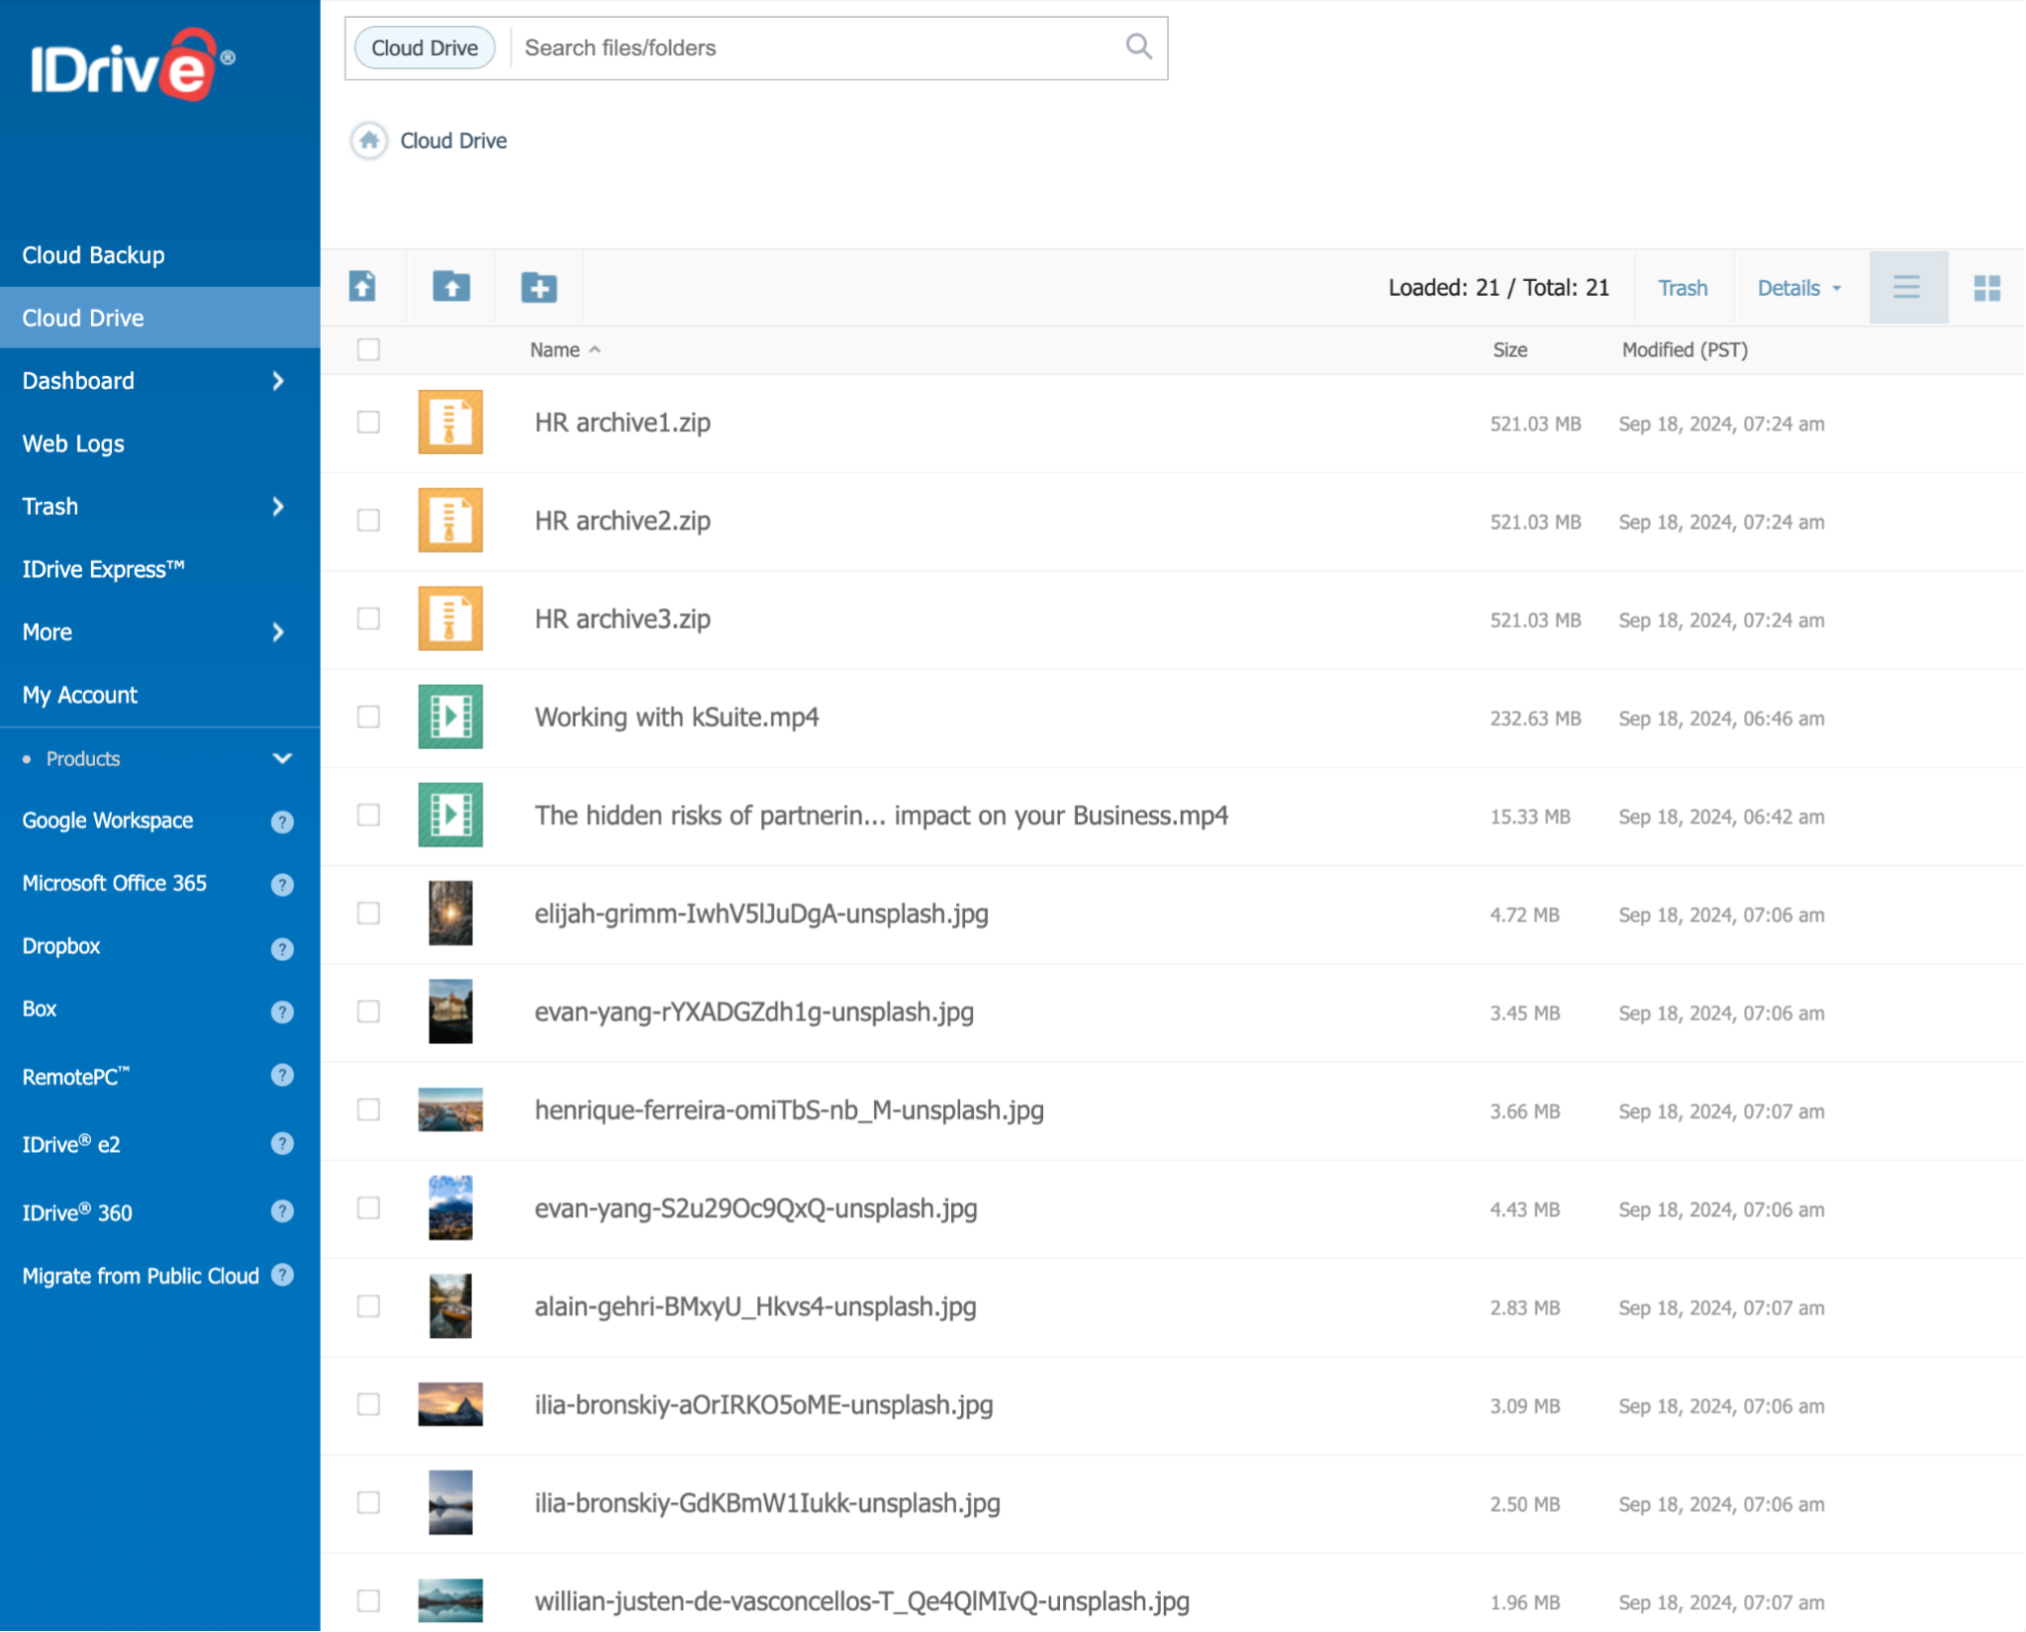Open ilia-bronskiy-aOrIRKO5oME image thumbnail
Screen dimensions: 2026x1632
450,1404
